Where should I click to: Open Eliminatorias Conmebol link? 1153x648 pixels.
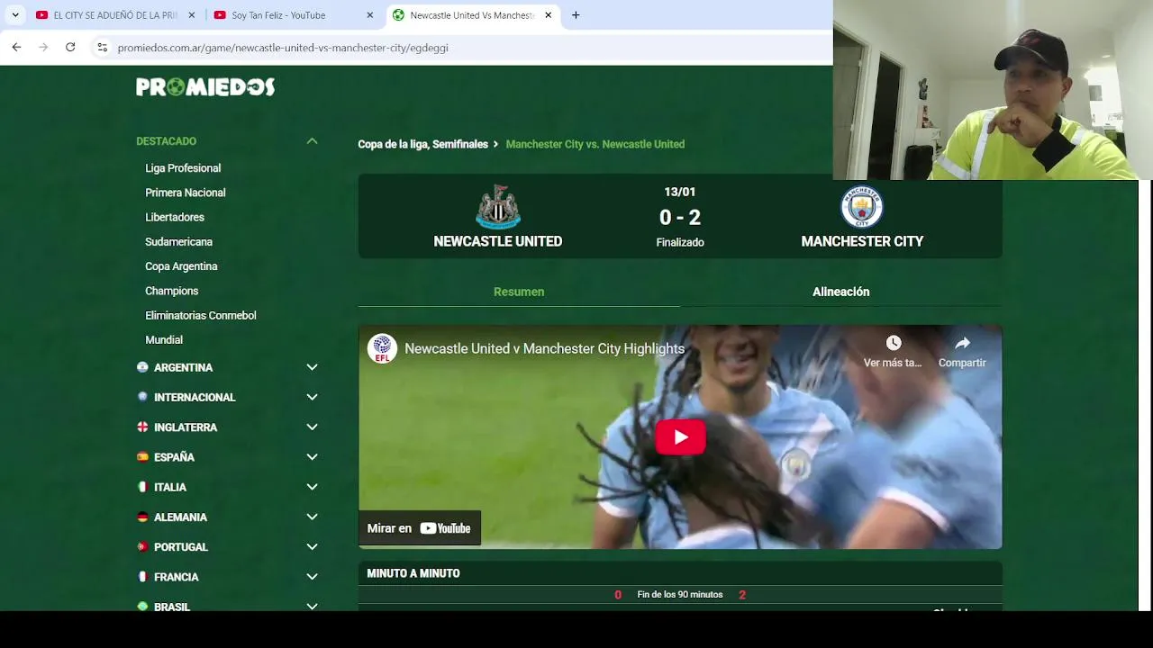pyautogui.click(x=201, y=316)
